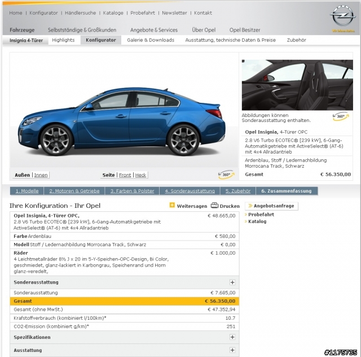Select step 6. Zusammenfassung
361x357 pixels.
pyautogui.click(x=287, y=191)
